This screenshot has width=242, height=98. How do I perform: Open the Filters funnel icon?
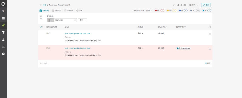click(x=3, y=32)
